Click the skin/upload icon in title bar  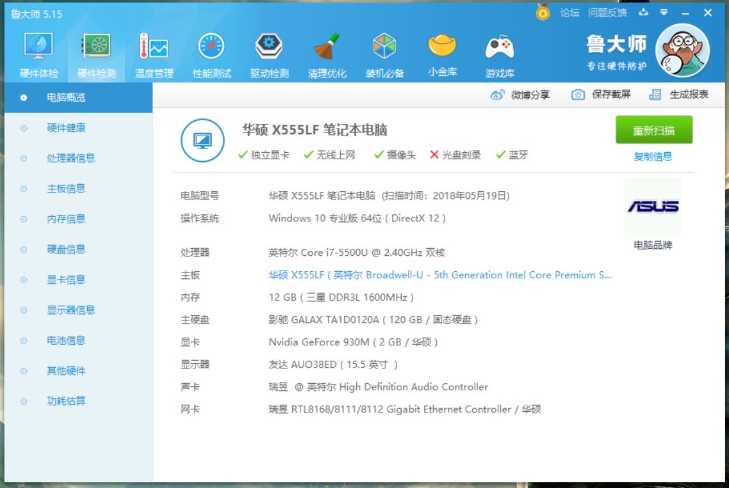(643, 13)
